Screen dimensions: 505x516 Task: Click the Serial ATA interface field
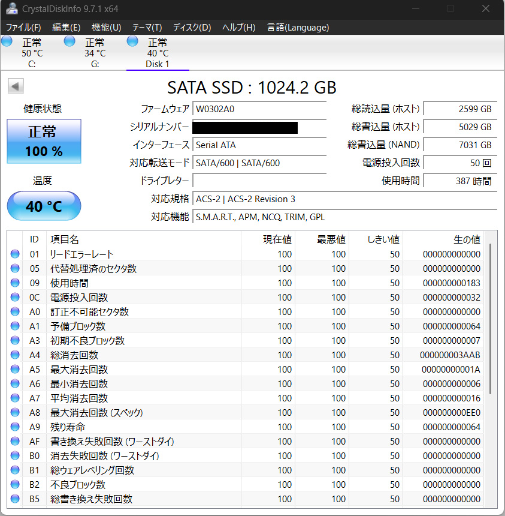coord(259,145)
